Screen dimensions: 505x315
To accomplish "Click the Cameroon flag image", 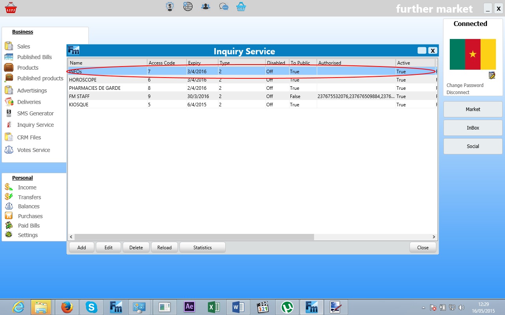I will pyautogui.click(x=473, y=54).
